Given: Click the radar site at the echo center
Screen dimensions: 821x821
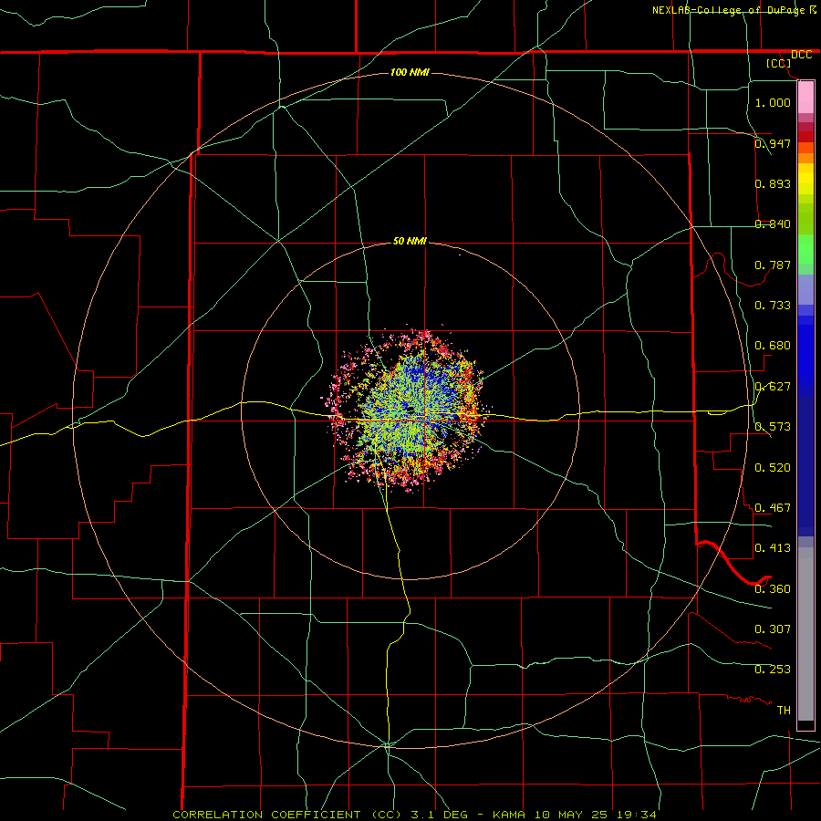Looking at the screenshot, I should pos(410,410).
